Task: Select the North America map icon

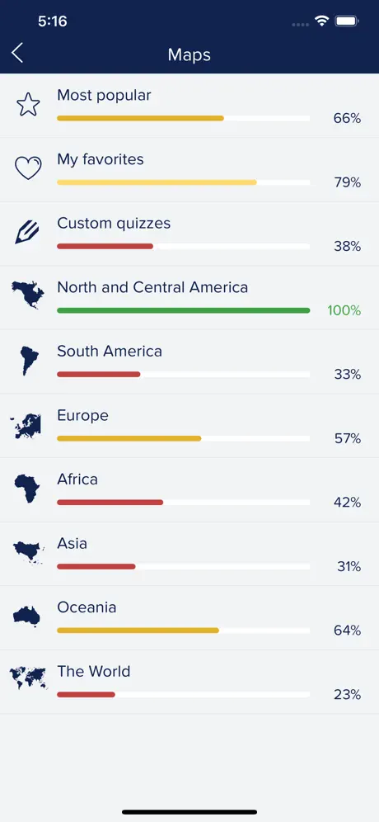Action: pyautogui.click(x=28, y=295)
